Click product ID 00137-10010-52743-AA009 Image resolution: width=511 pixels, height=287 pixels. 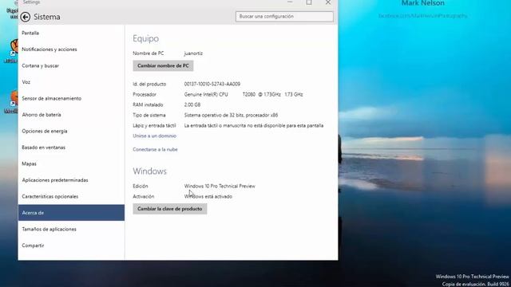212,84
